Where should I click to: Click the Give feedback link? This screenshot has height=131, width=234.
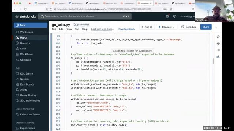point(127,29)
